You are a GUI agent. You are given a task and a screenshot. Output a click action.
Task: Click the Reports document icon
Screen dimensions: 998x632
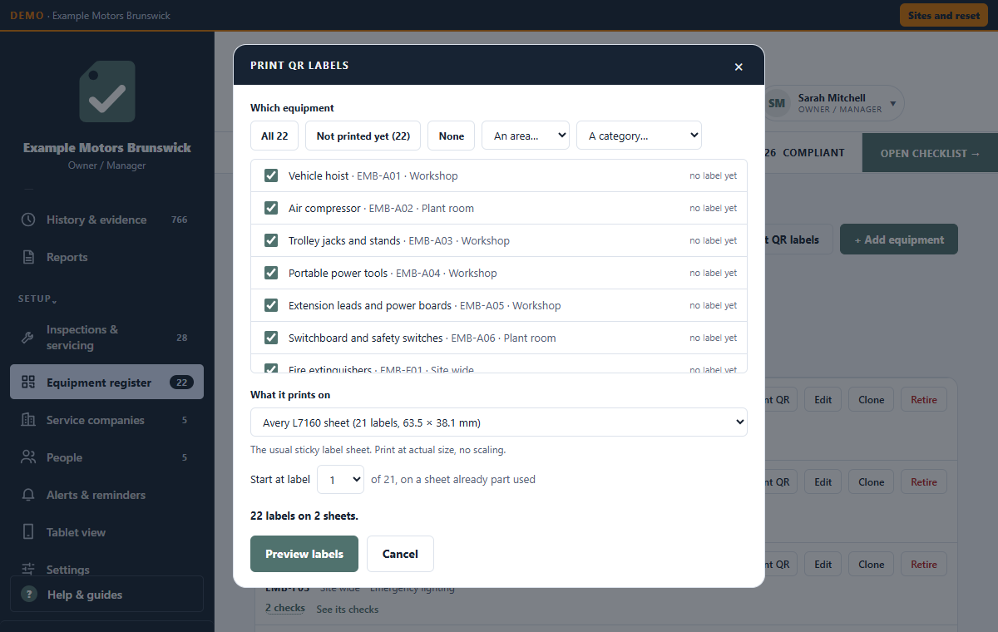pyautogui.click(x=28, y=257)
